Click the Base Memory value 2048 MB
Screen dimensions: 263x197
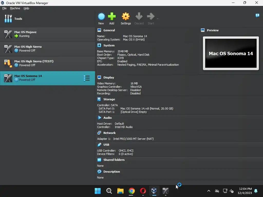tap(123, 51)
